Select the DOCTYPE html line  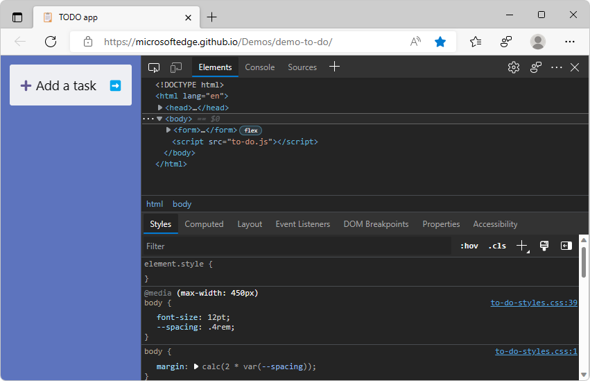[x=190, y=85]
